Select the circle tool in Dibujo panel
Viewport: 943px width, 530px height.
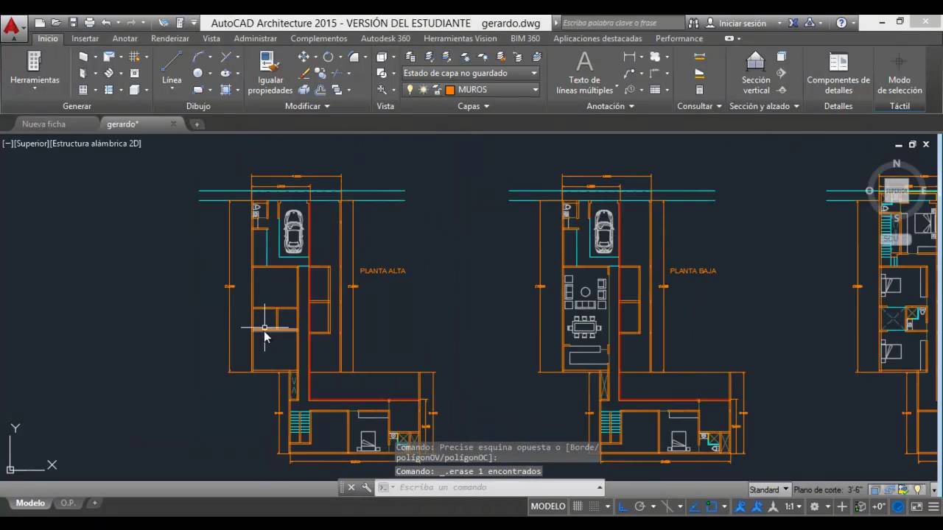coord(197,73)
